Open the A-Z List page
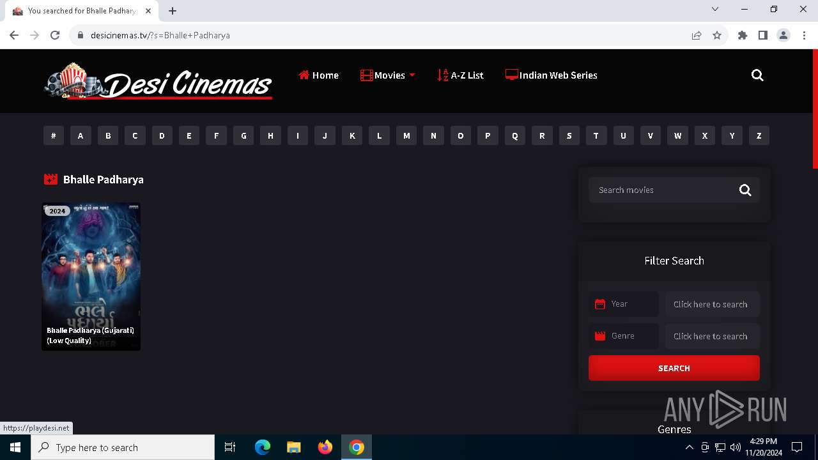 pos(460,75)
